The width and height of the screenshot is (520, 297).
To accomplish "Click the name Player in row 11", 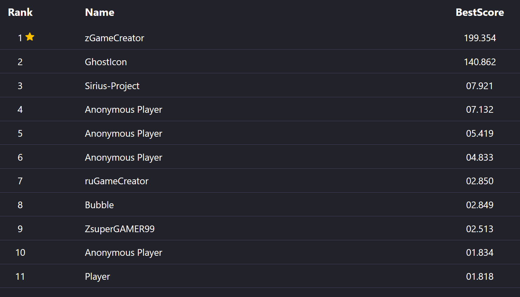I will [x=98, y=277].
